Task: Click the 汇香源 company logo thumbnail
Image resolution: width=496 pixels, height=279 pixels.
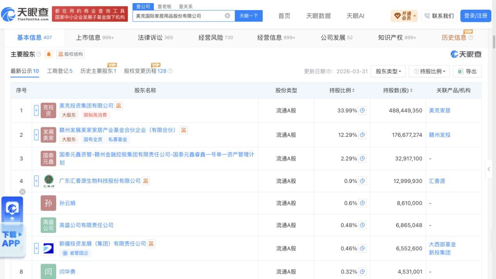Action: coord(48,181)
